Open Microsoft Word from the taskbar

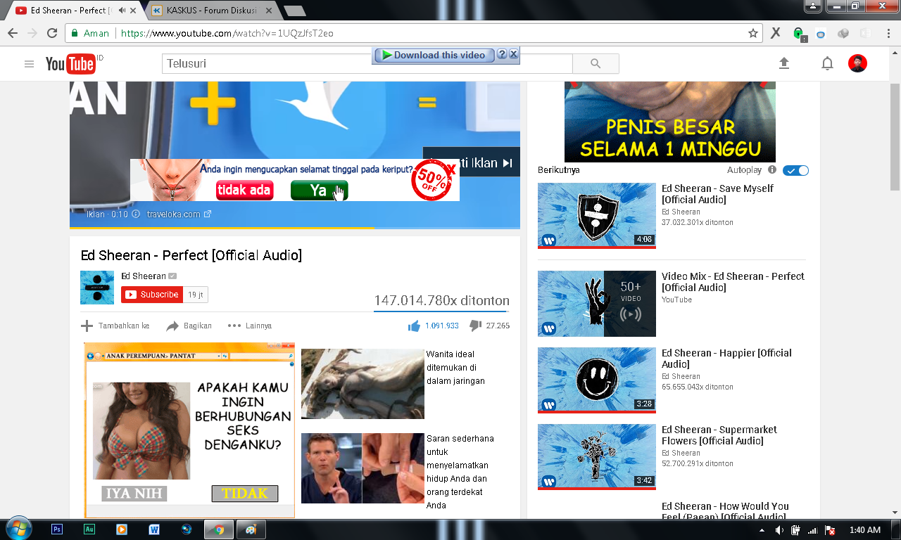click(x=154, y=529)
